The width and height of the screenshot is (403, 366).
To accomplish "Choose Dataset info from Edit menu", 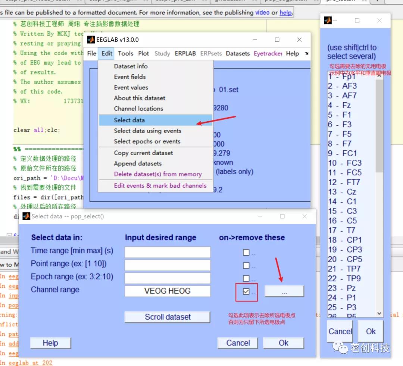I will click(x=156, y=66).
